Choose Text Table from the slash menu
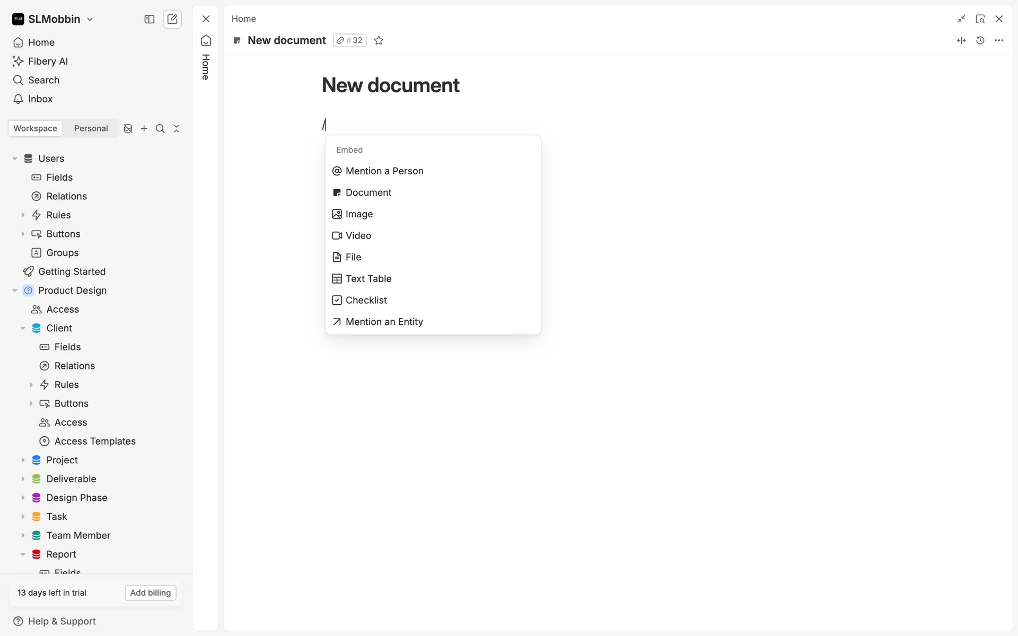This screenshot has height=636, width=1018. click(x=368, y=279)
